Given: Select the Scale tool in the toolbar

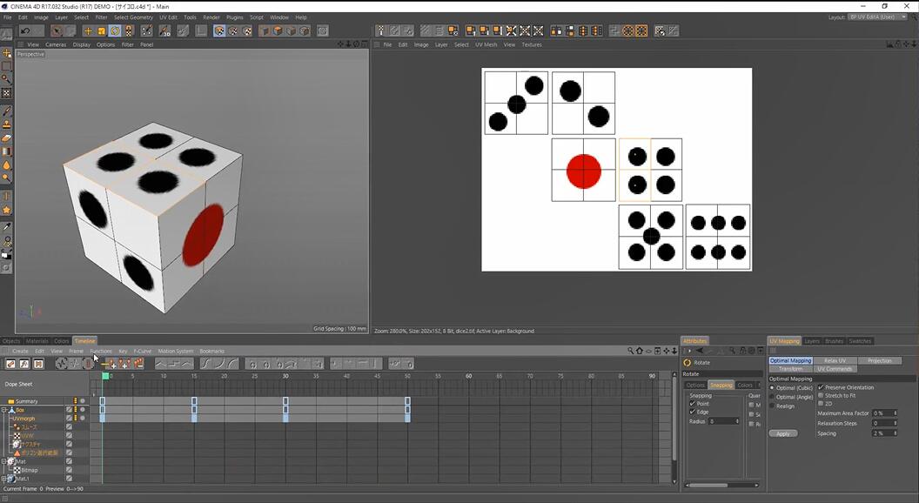Looking at the screenshot, I should (x=100, y=30).
